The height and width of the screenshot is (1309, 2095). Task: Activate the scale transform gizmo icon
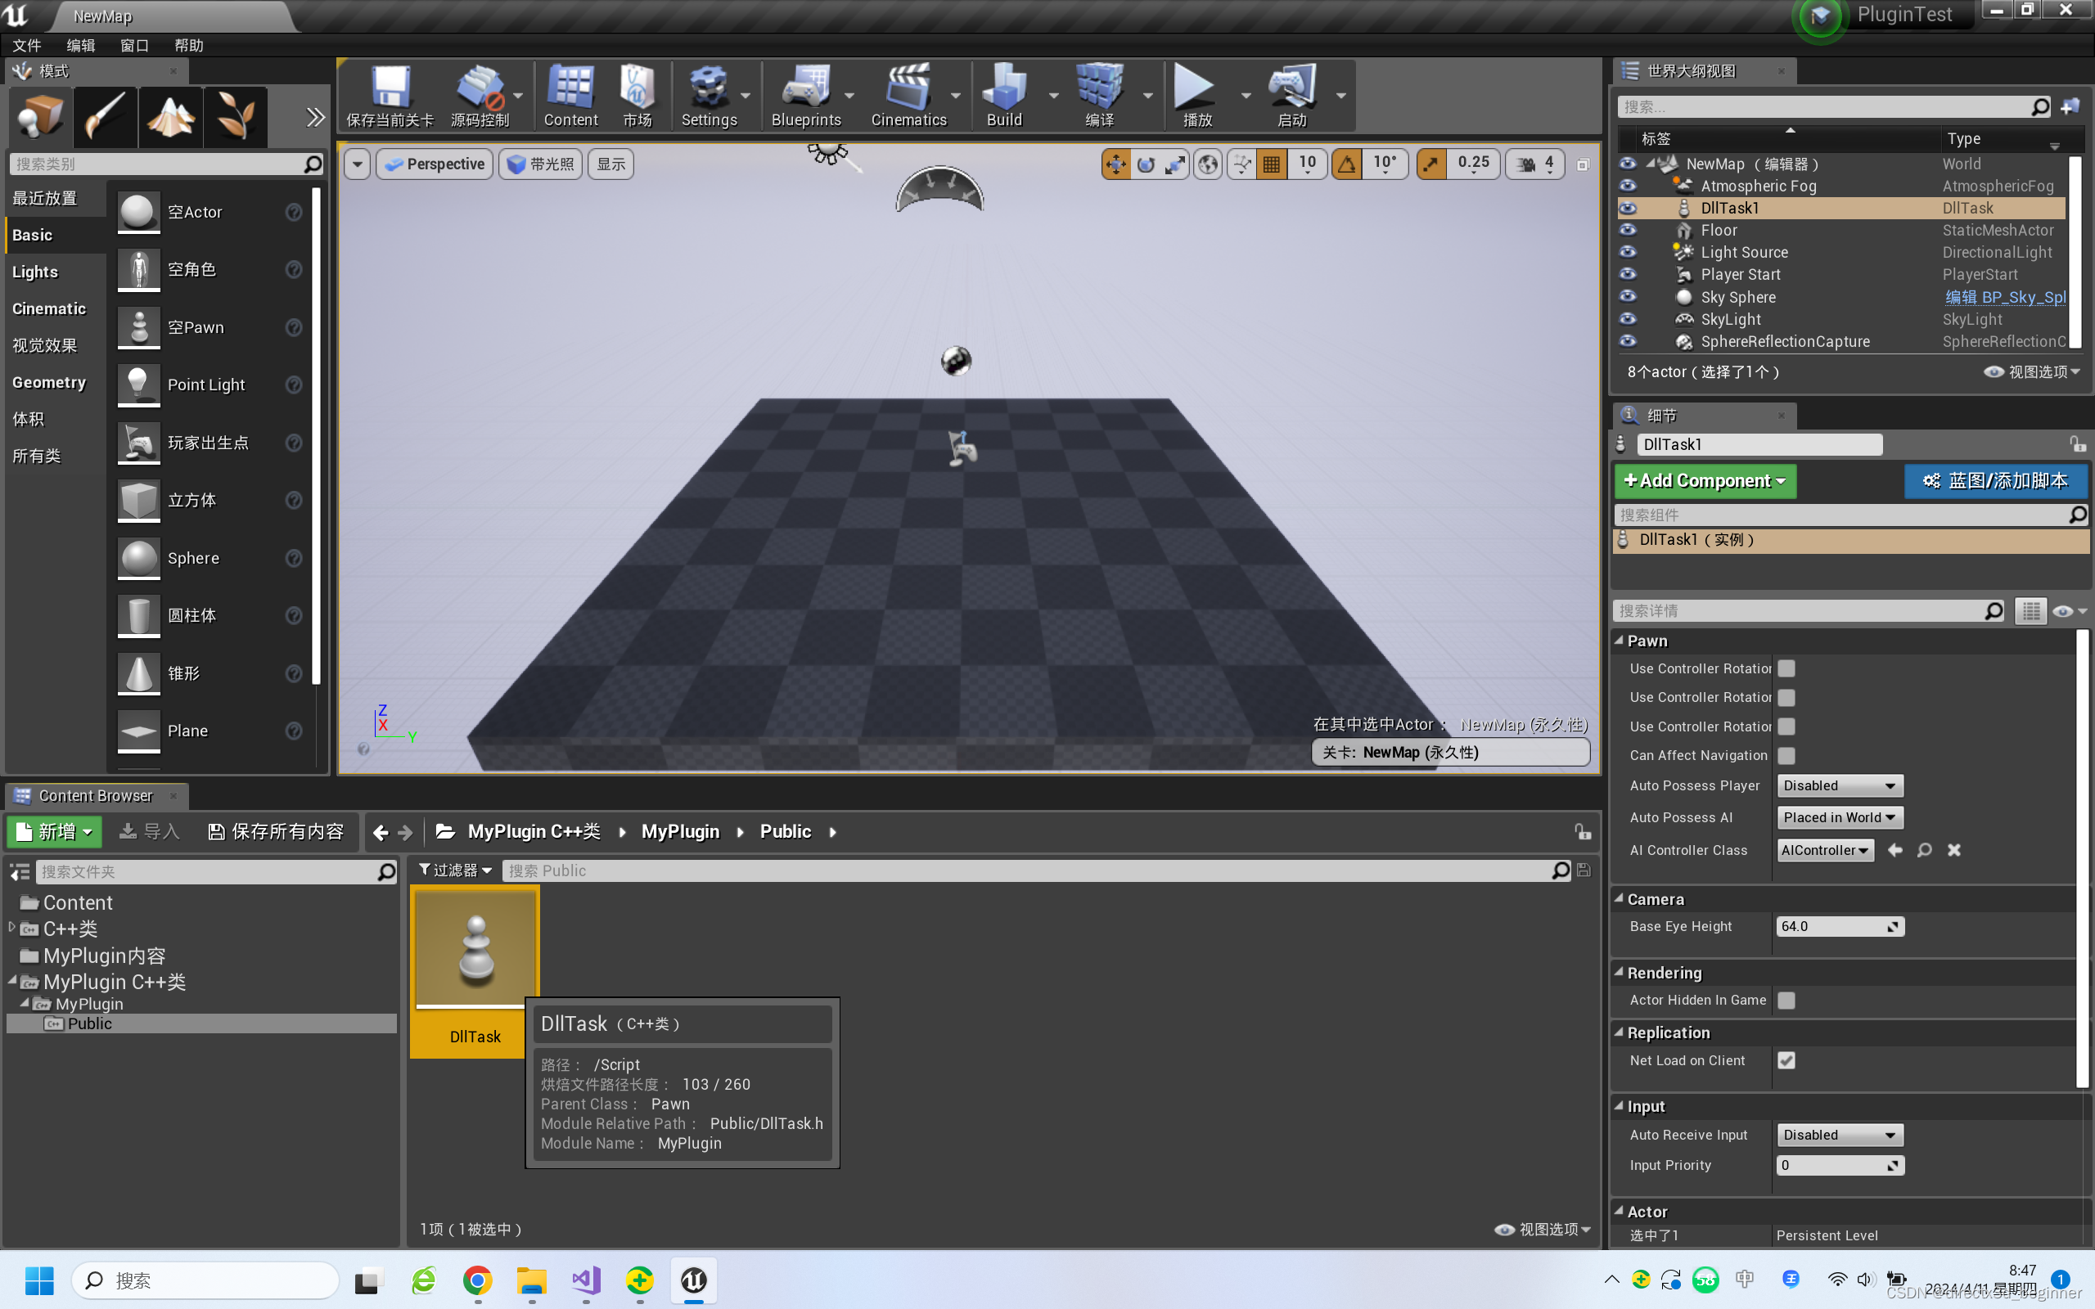point(1175,164)
